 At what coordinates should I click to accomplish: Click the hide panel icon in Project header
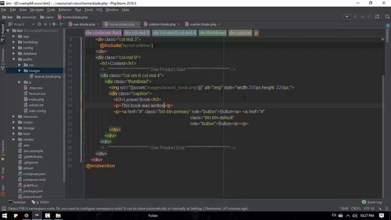pos(61,24)
